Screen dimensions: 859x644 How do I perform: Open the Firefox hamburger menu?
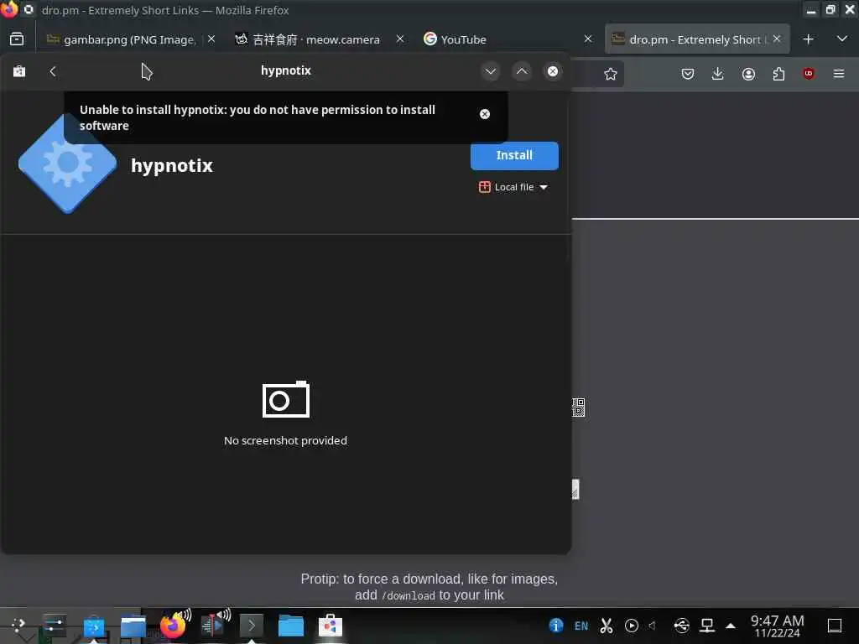click(x=839, y=74)
